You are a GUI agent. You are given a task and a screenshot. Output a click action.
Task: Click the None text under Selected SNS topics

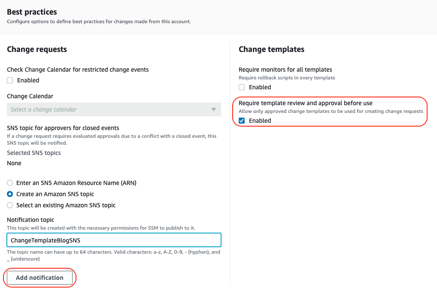pos(14,163)
